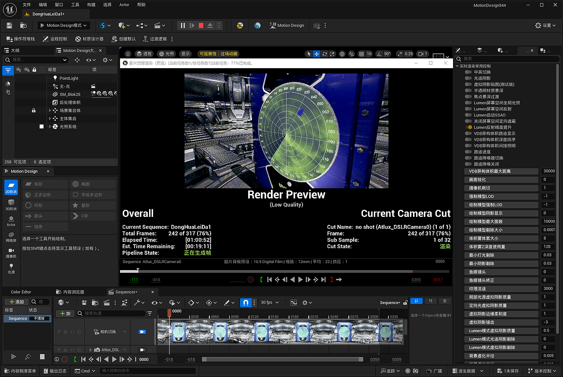Click the 透视 perspective view button
The height and width of the screenshot is (377, 563).
point(143,54)
